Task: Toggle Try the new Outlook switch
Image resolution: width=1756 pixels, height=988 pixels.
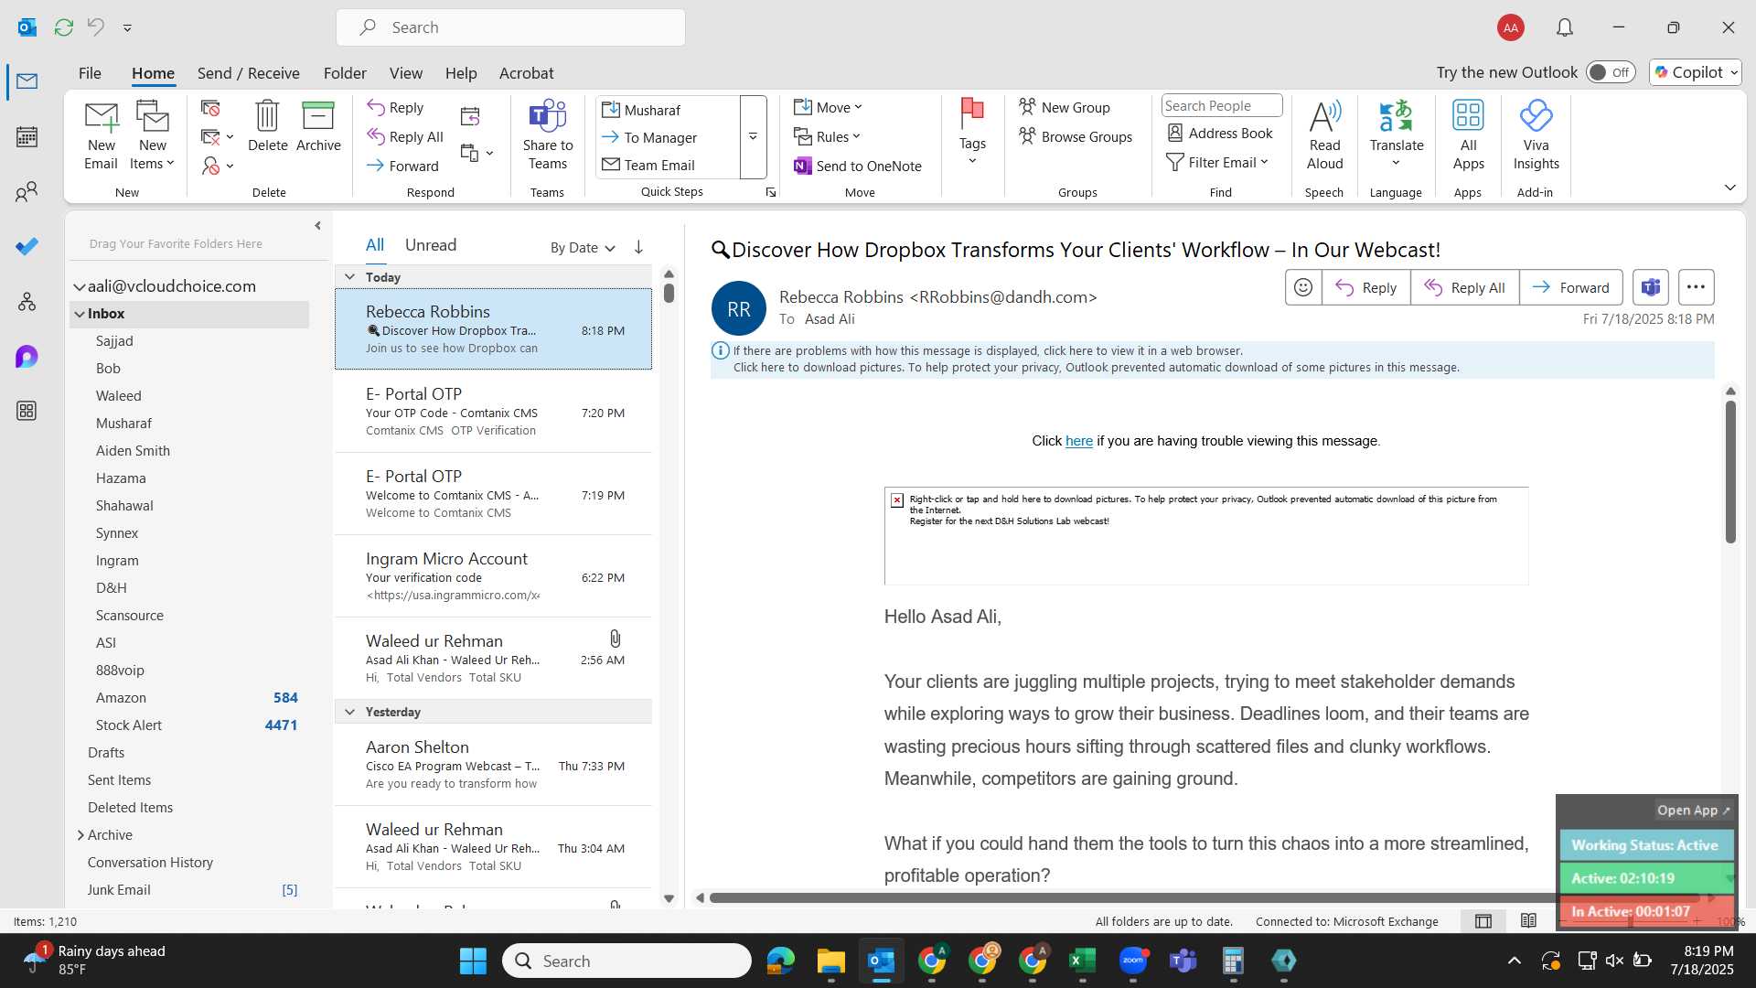Action: coord(1611,72)
